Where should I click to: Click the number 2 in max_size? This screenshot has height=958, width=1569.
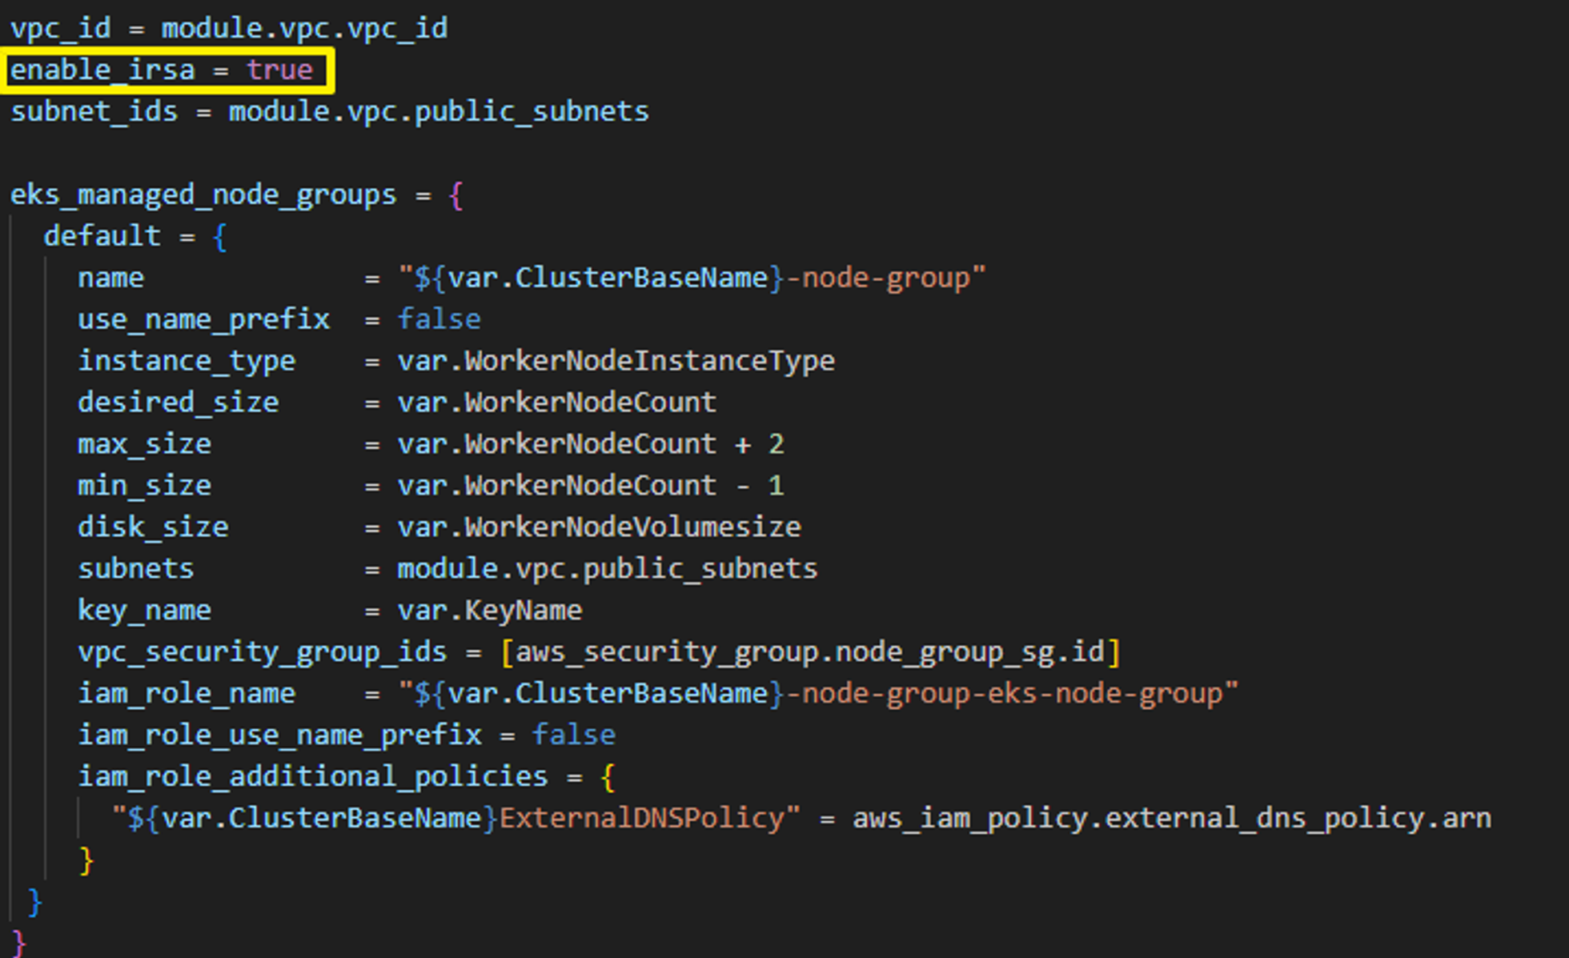(776, 444)
